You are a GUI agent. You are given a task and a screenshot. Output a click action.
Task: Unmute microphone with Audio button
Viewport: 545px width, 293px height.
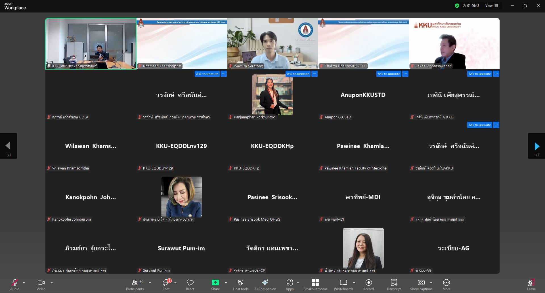(x=14, y=285)
